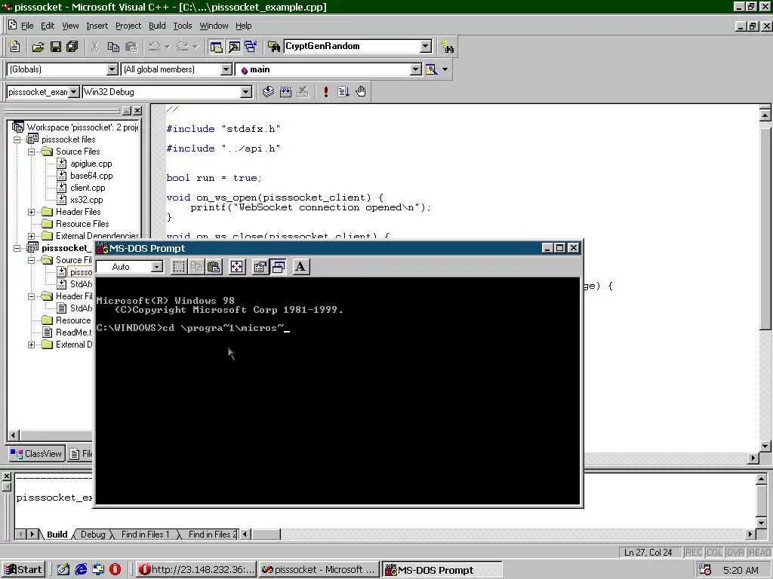Click the code editor vertical scrollbar down arrow
The image size is (773, 579).
765,446
